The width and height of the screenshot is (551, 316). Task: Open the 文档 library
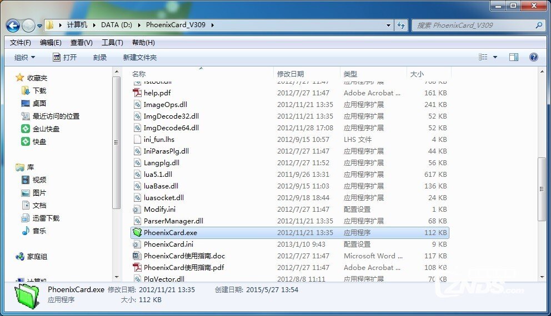(x=39, y=206)
